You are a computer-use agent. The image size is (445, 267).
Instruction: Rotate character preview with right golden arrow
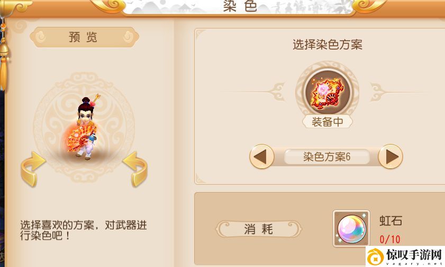(x=135, y=169)
